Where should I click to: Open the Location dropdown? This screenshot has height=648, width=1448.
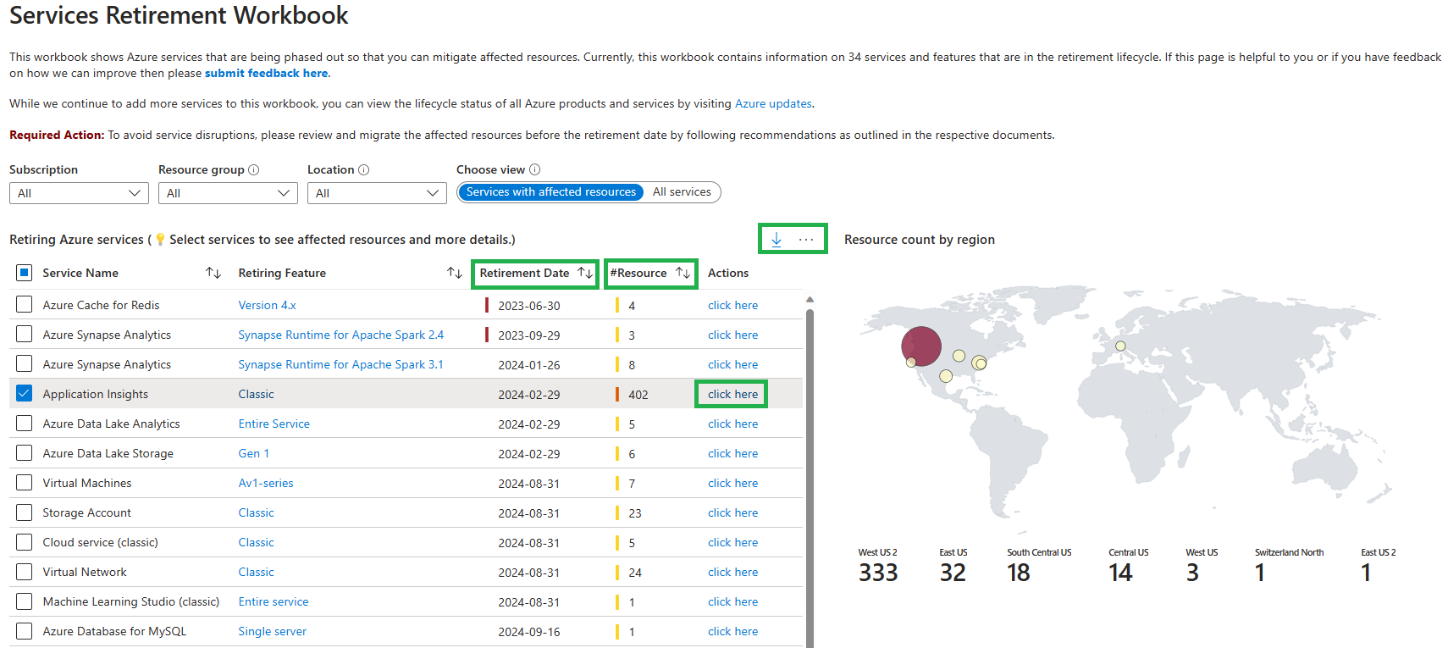tap(377, 193)
